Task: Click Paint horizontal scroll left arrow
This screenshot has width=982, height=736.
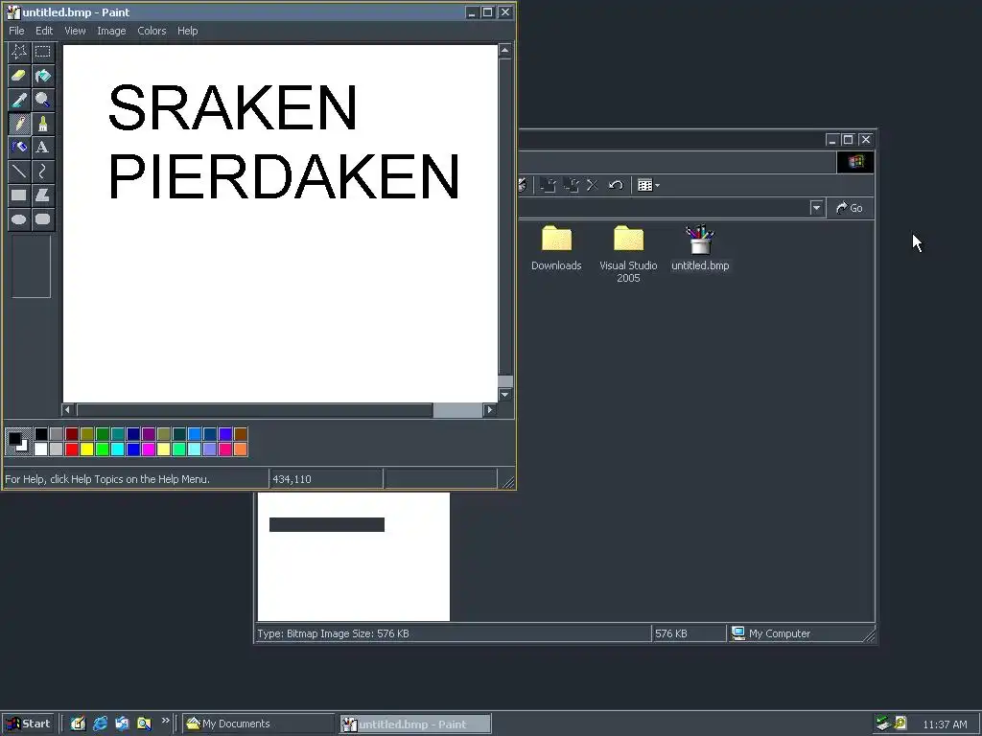Action: point(68,410)
